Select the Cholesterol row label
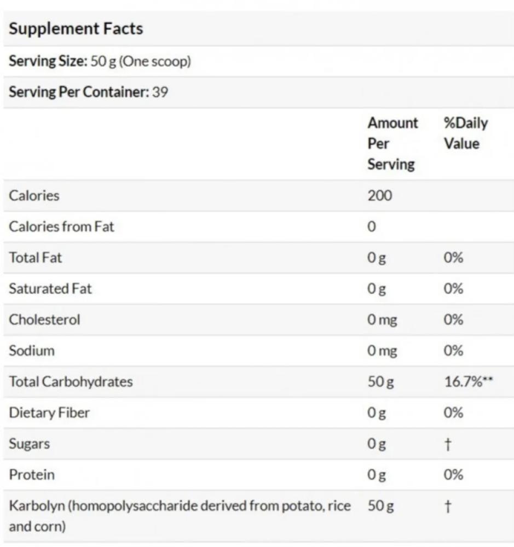 click(x=44, y=320)
